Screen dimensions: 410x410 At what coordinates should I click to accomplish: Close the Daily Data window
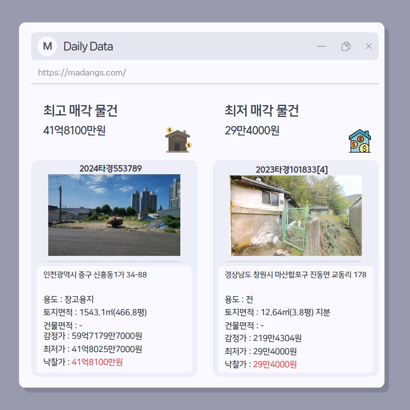(x=369, y=46)
